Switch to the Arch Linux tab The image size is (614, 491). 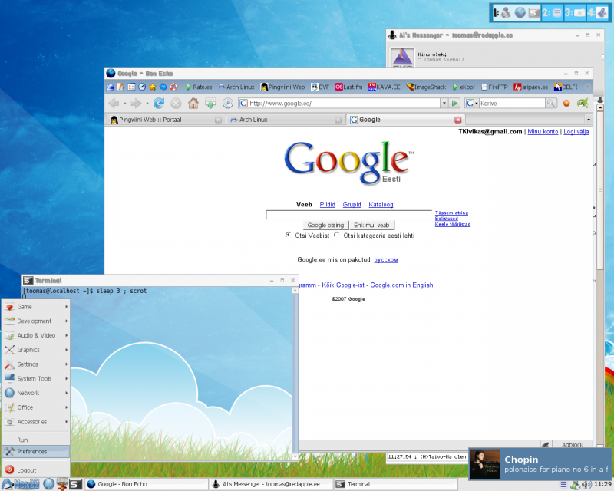286,120
